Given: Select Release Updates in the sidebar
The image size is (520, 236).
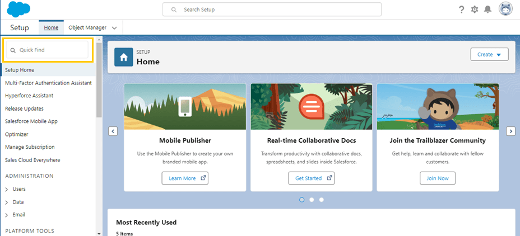Looking at the screenshot, I should [x=24, y=108].
